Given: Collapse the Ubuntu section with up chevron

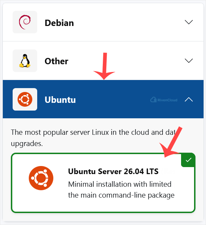Looking at the screenshot, I should pyautogui.click(x=189, y=99).
